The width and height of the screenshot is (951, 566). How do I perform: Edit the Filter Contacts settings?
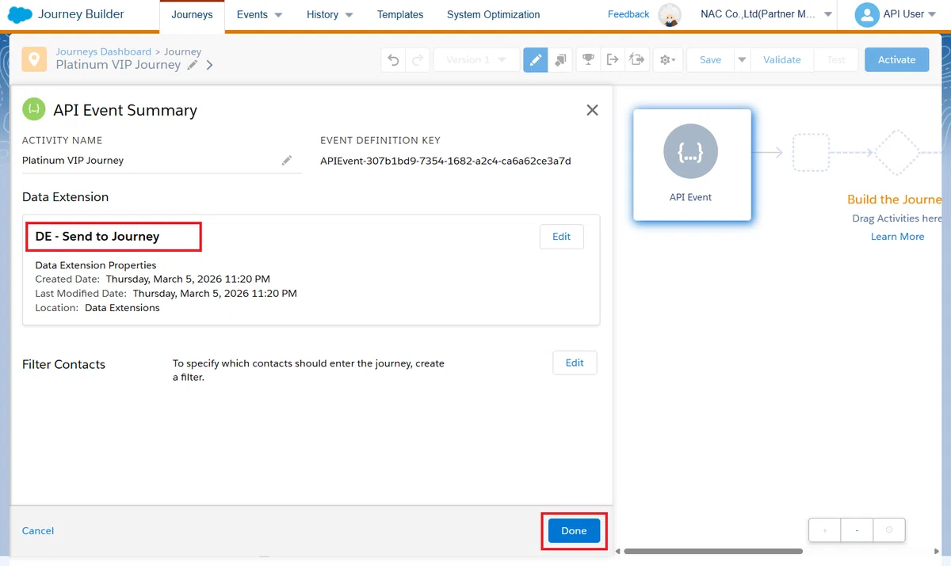tap(575, 363)
